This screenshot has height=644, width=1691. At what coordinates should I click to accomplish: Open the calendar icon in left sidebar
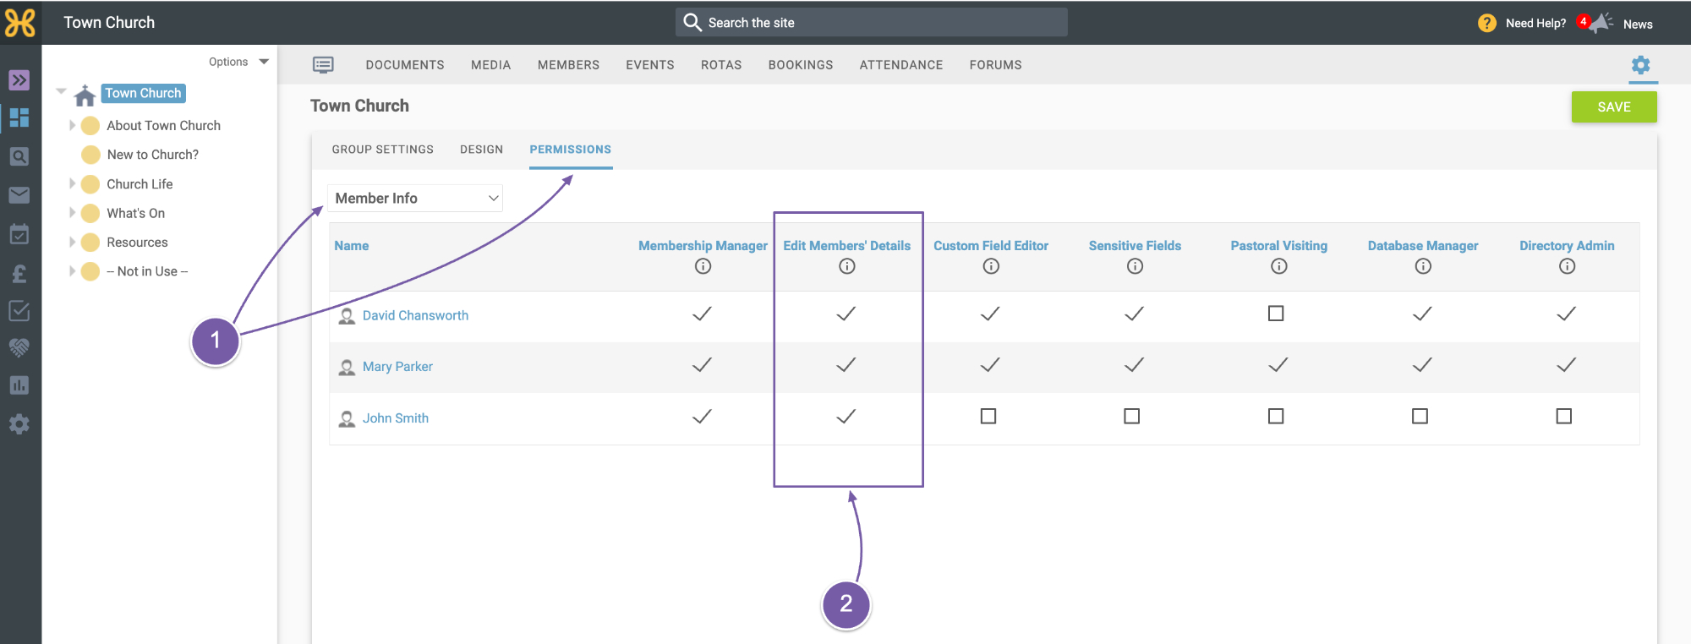pyautogui.click(x=19, y=234)
